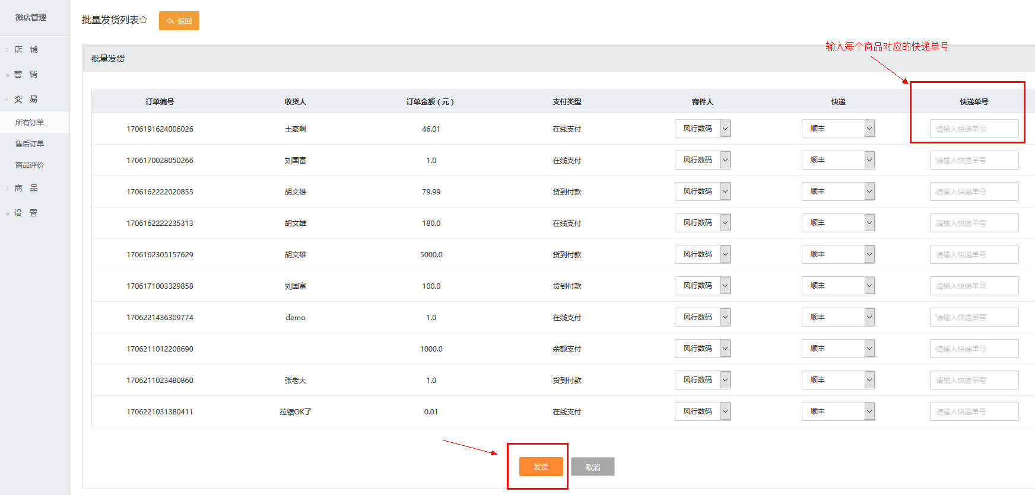Open the 营销 sidebar menu
The width and height of the screenshot is (1035, 495).
coord(26,74)
